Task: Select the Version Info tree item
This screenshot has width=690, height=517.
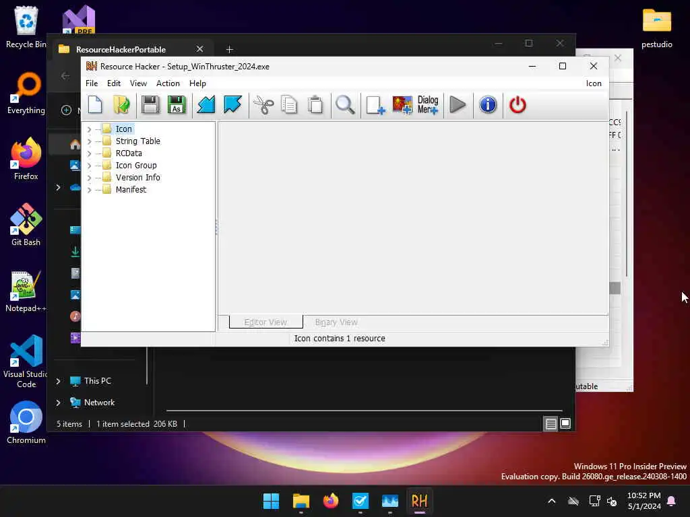Action: pos(137,177)
